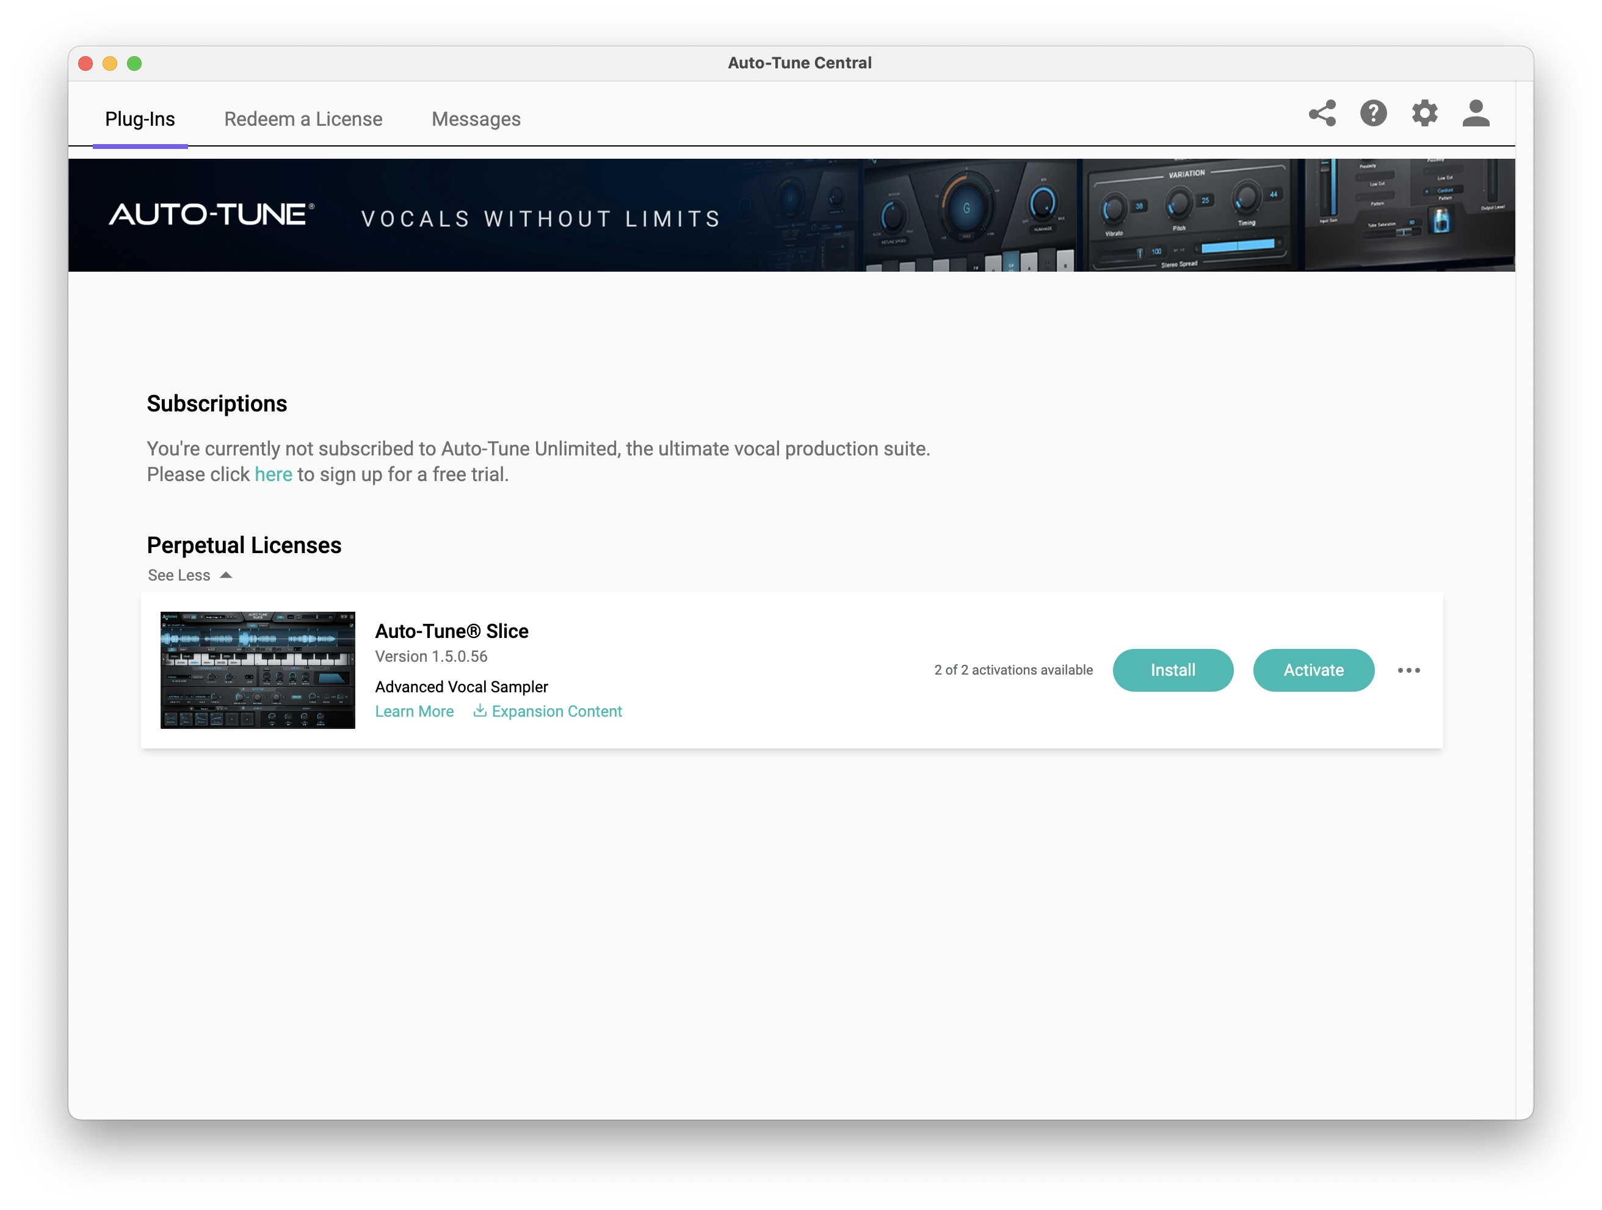Click the Expansion Content link text
Viewport: 1602px width, 1210px height.
(556, 711)
